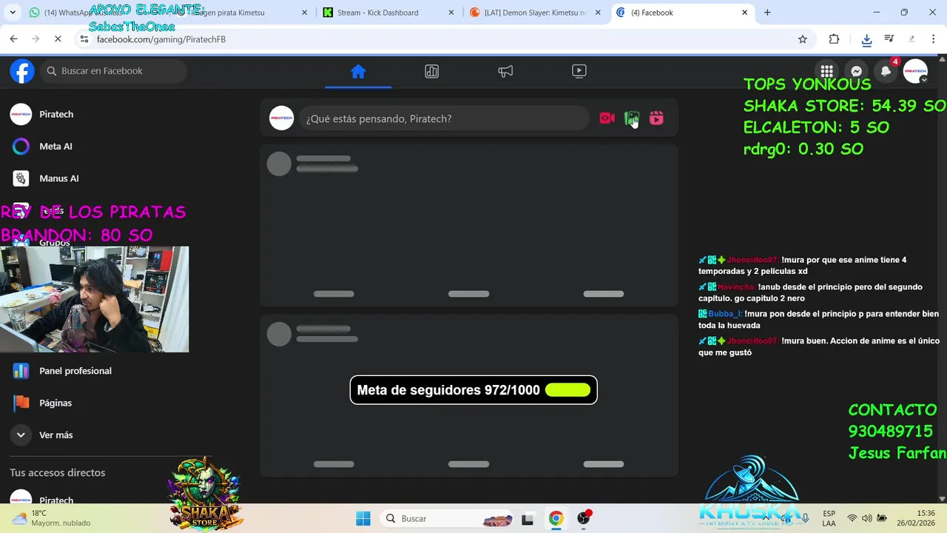Click the Chrome taskbar icon
The width and height of the screenshot is (947, 533).
pyautogui.click(x=556, y=518)
